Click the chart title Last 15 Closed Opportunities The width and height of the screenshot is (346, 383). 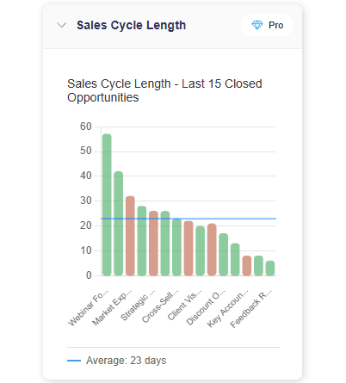[x=164, y=90]
